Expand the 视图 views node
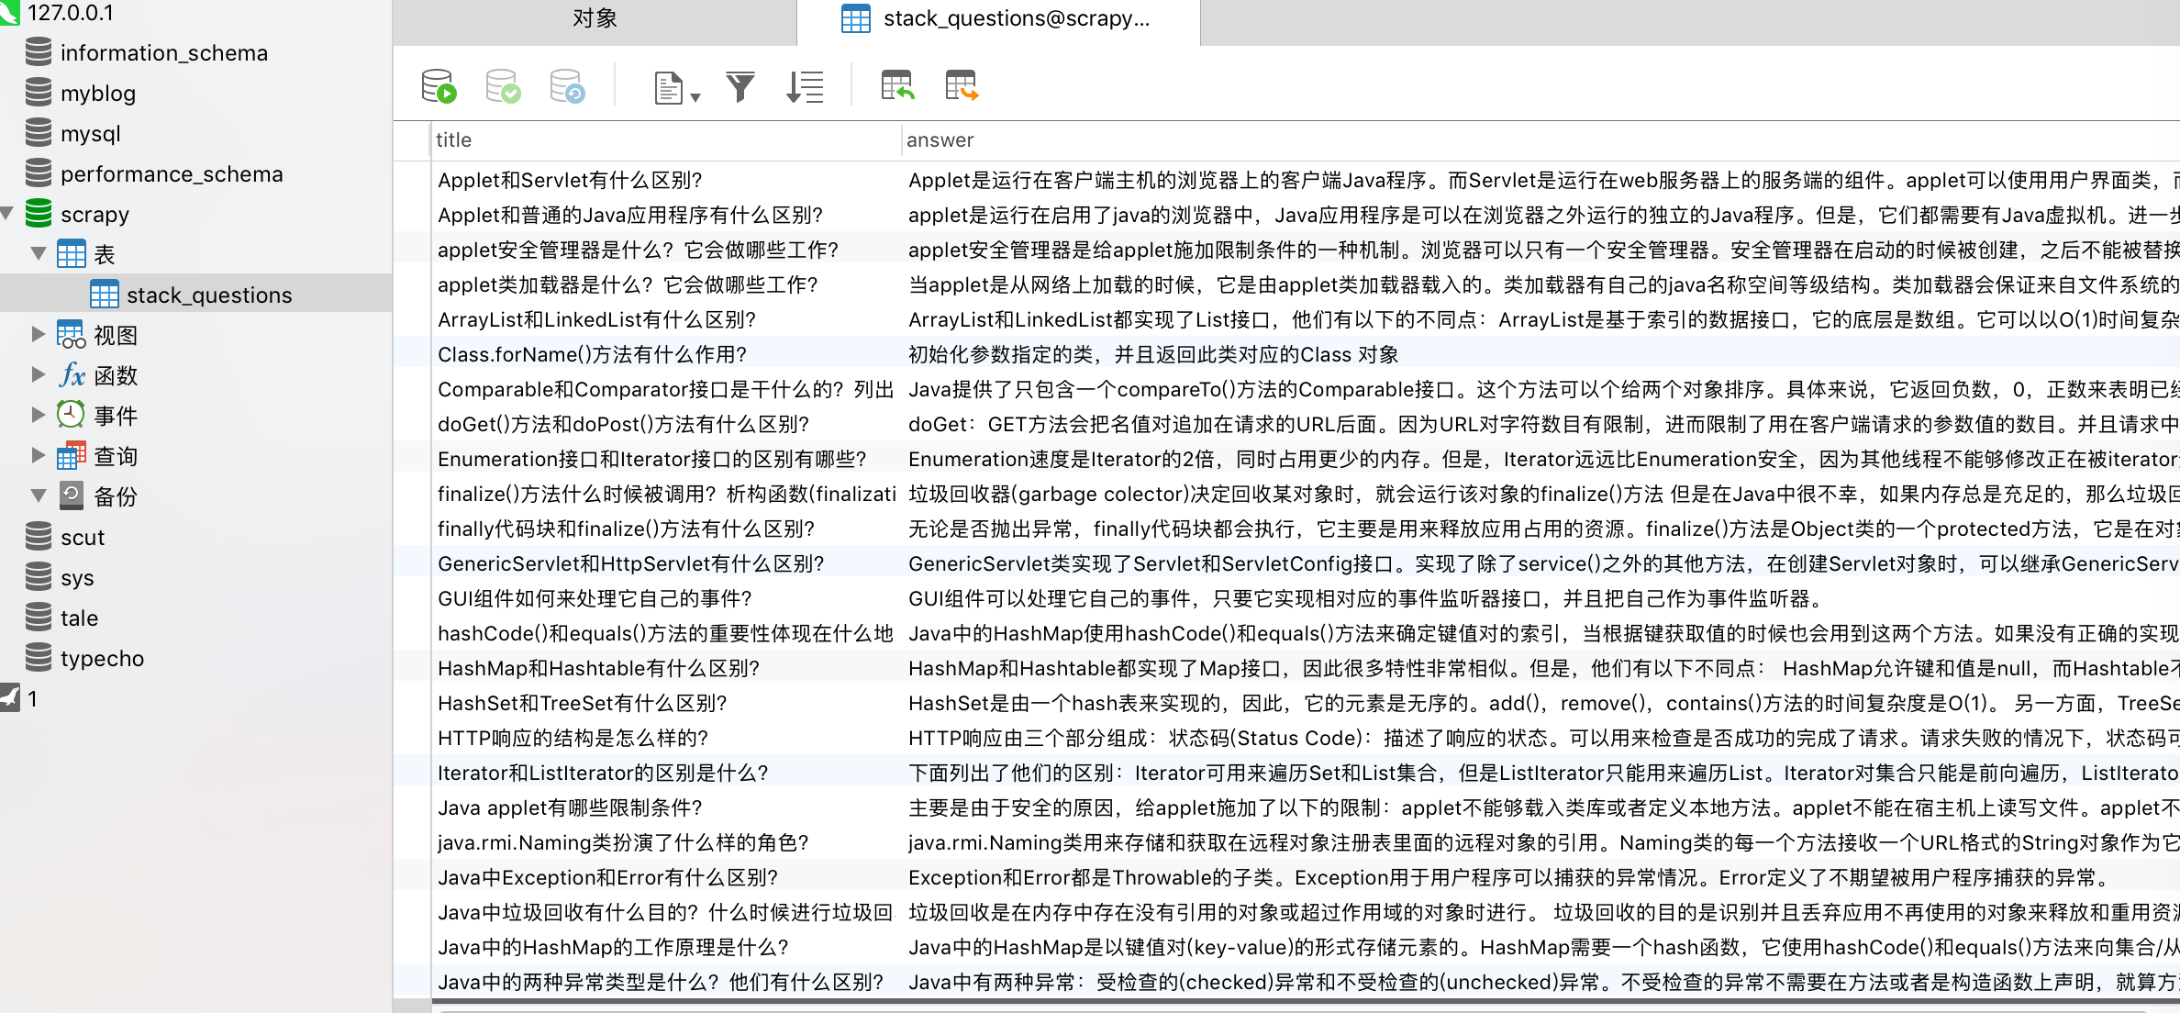 click(x=39, y=335)
